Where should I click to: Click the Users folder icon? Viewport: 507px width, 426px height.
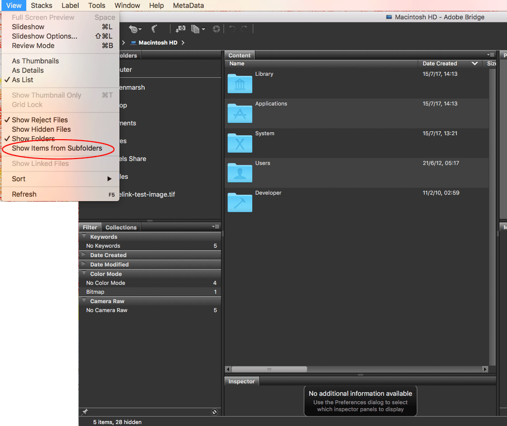tap(239, 173)
